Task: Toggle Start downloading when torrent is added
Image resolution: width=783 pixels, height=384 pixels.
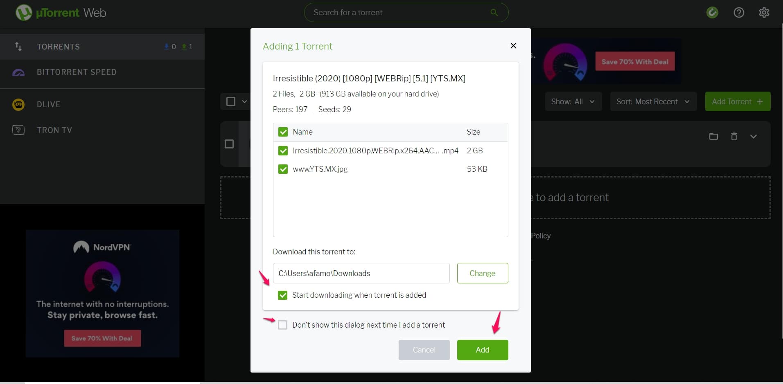Action: 282,295
